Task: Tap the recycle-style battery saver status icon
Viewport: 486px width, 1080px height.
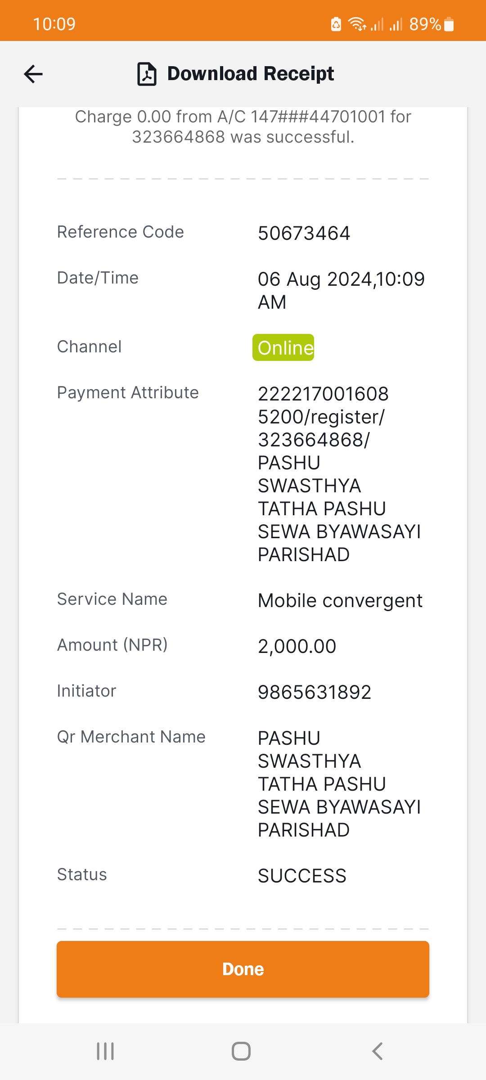Action: [336, 24]
